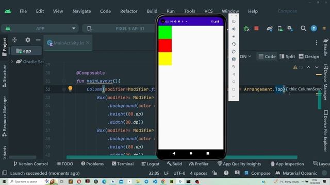Open the Logcat tool window
The height and width of the screenshot is (185, 330).
[151, 164]
